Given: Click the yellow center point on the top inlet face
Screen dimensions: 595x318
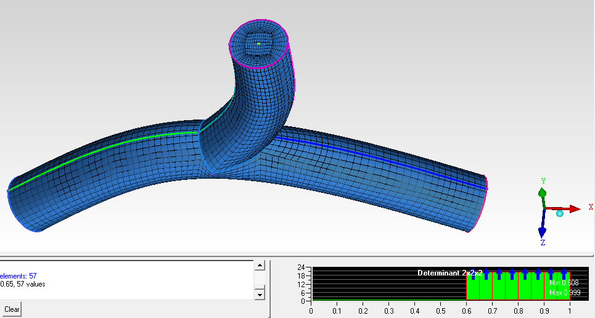Looking at the screenshot, I should point(259,44).
